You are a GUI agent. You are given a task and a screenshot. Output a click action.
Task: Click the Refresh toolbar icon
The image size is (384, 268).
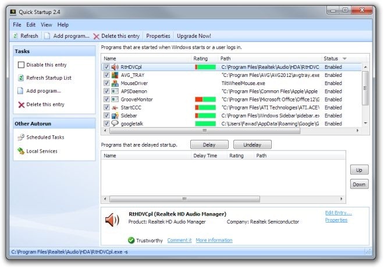(16, 36)
